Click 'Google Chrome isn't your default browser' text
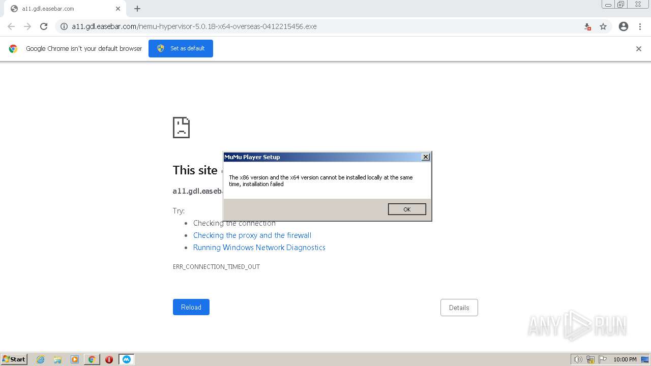 (x=84, y=49)
